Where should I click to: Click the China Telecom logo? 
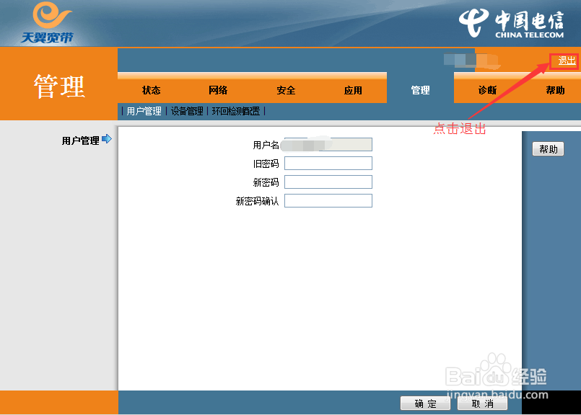pos(511,23)
